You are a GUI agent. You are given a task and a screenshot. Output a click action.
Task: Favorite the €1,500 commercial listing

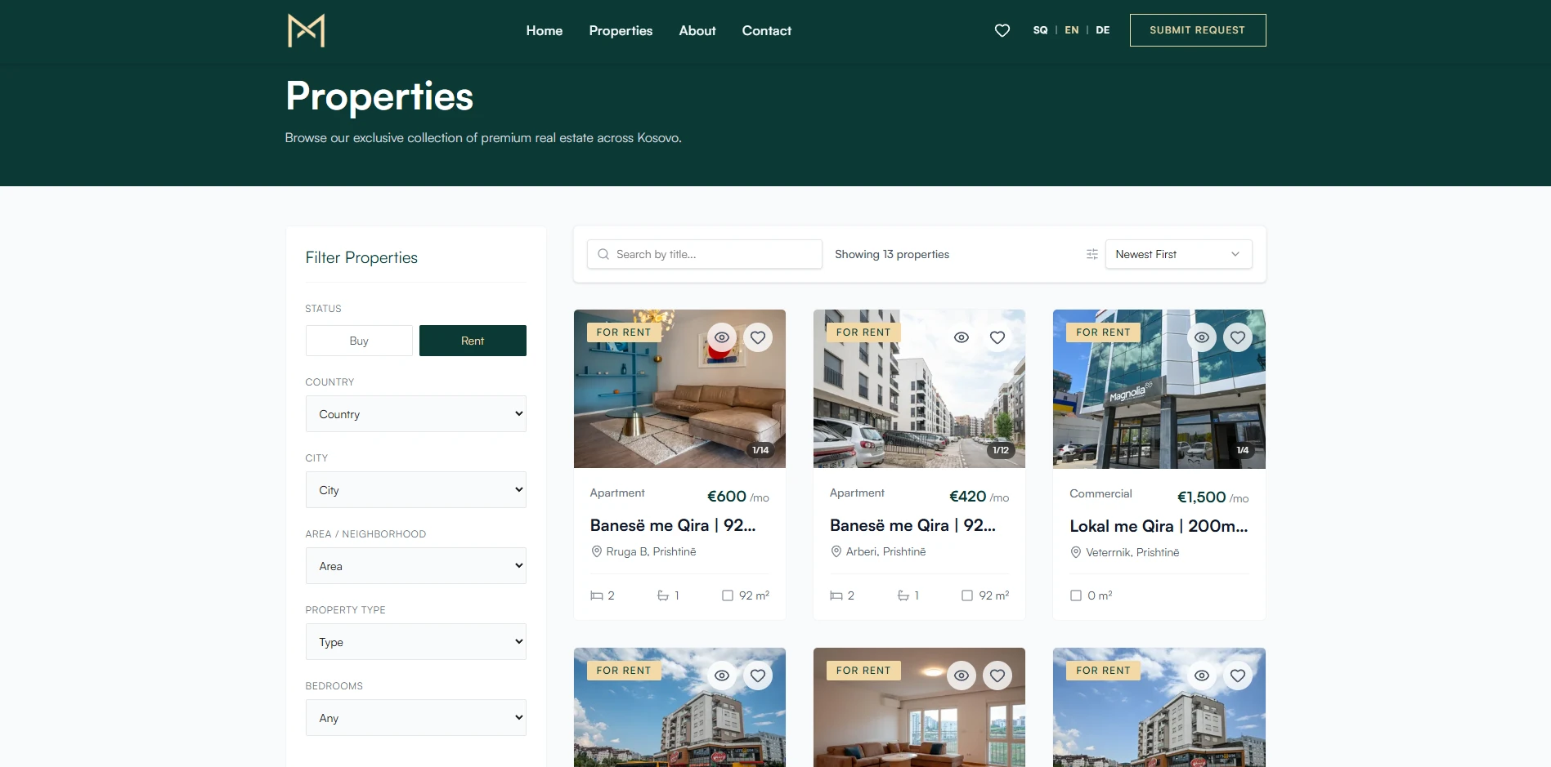point(1238,337)
